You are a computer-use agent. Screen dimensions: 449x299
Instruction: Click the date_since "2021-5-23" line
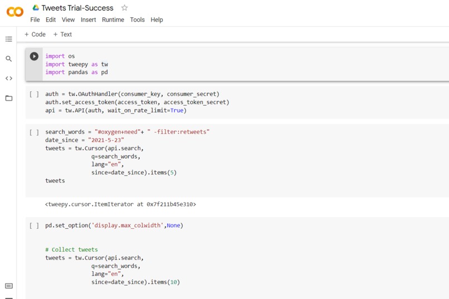[x=85, y=140]
